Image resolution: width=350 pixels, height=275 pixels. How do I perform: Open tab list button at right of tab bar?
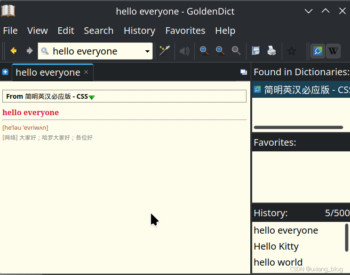[244, 72]
